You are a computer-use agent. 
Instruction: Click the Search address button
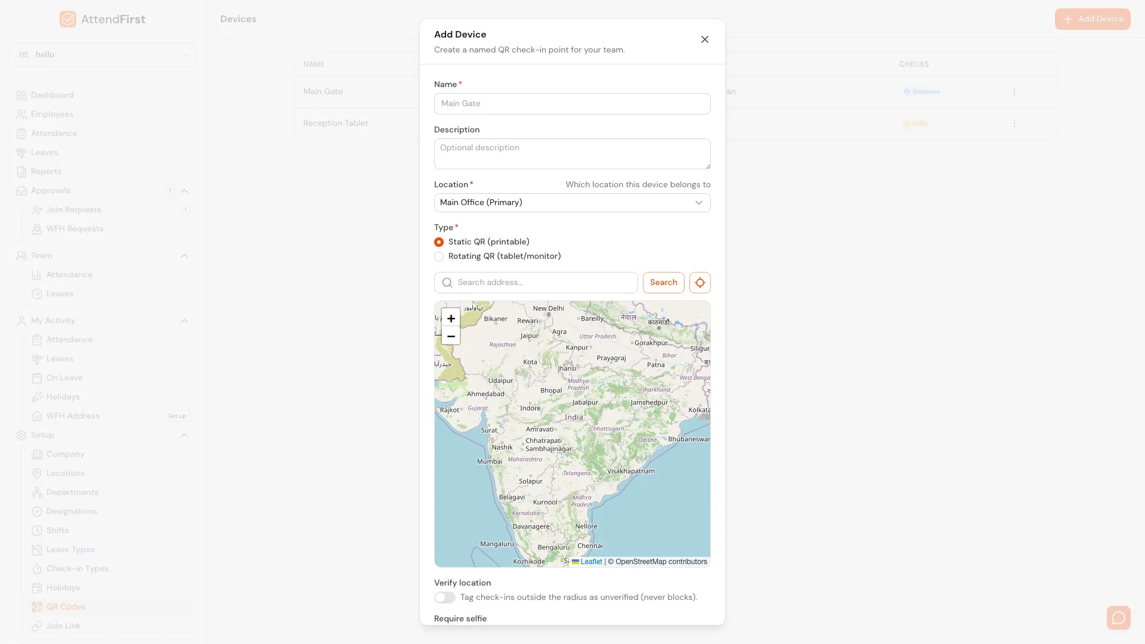coord(664,283)
